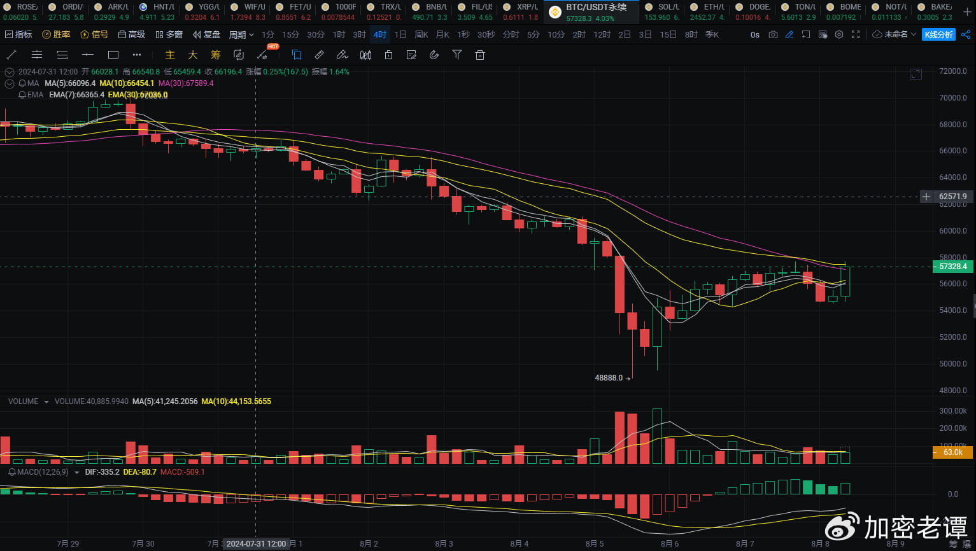Click the K线分析 button
Screen dimensions: 976x551
(x=938, y=34)
